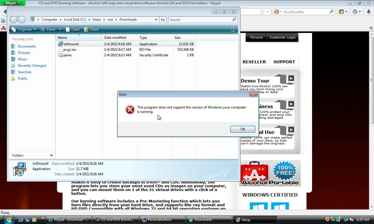Go back in Explorer navigation
The width and height of the screenshot is (374, 224).
(13, 20)
